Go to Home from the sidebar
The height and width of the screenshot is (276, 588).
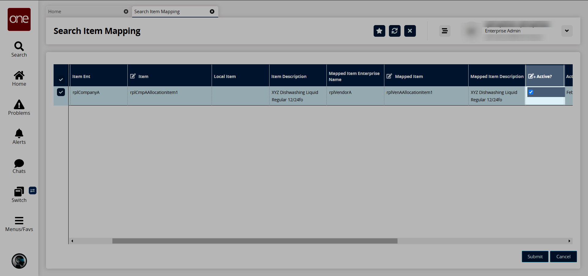(19, 79)
